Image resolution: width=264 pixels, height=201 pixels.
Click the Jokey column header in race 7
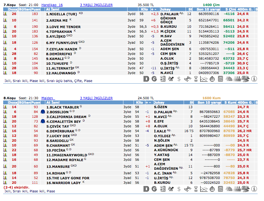coord(166,10)
